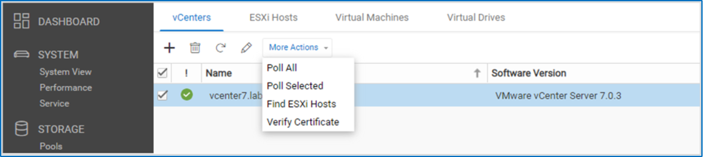
Task: Open the Virtual Drives tab
Action: click(x=476, y=17)
